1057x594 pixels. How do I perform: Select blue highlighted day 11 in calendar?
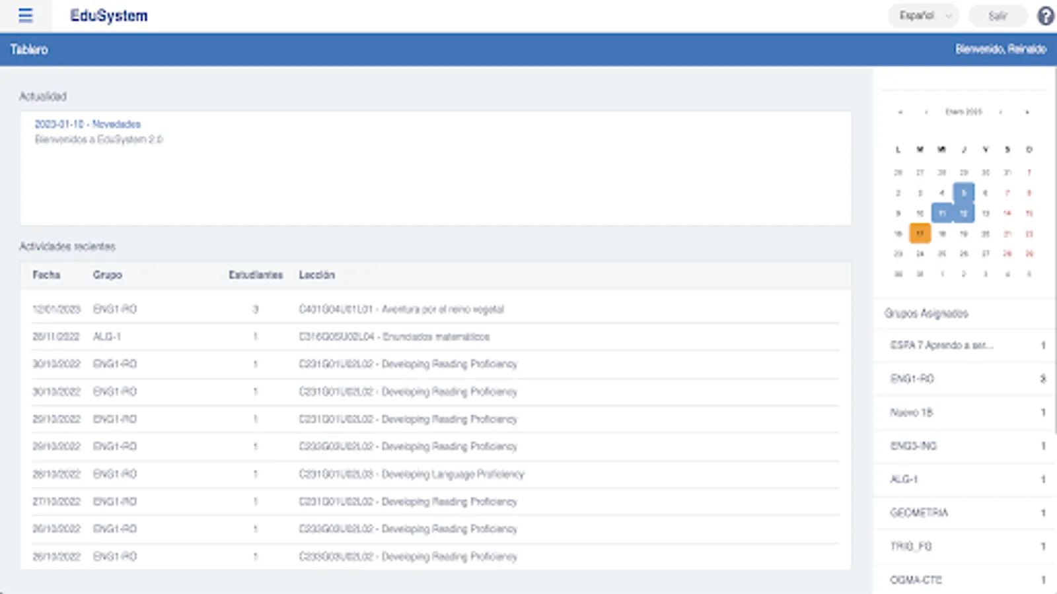[942, 213]
